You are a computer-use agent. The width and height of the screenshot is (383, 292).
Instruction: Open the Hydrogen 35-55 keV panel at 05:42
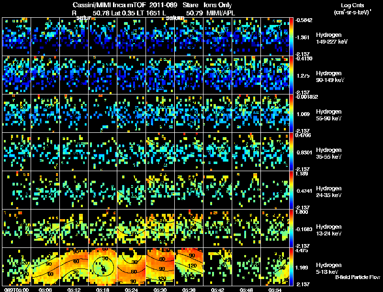coord(218,152)
